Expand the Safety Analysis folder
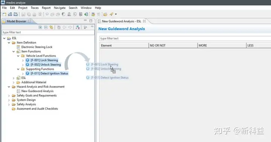This screenshot has width=271, height=142. 9,104
